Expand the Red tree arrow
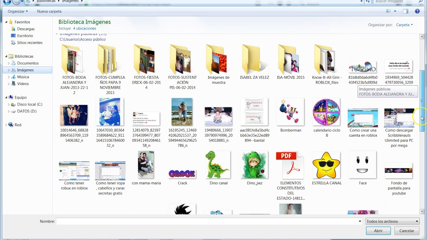 click(x=6, y=125)
